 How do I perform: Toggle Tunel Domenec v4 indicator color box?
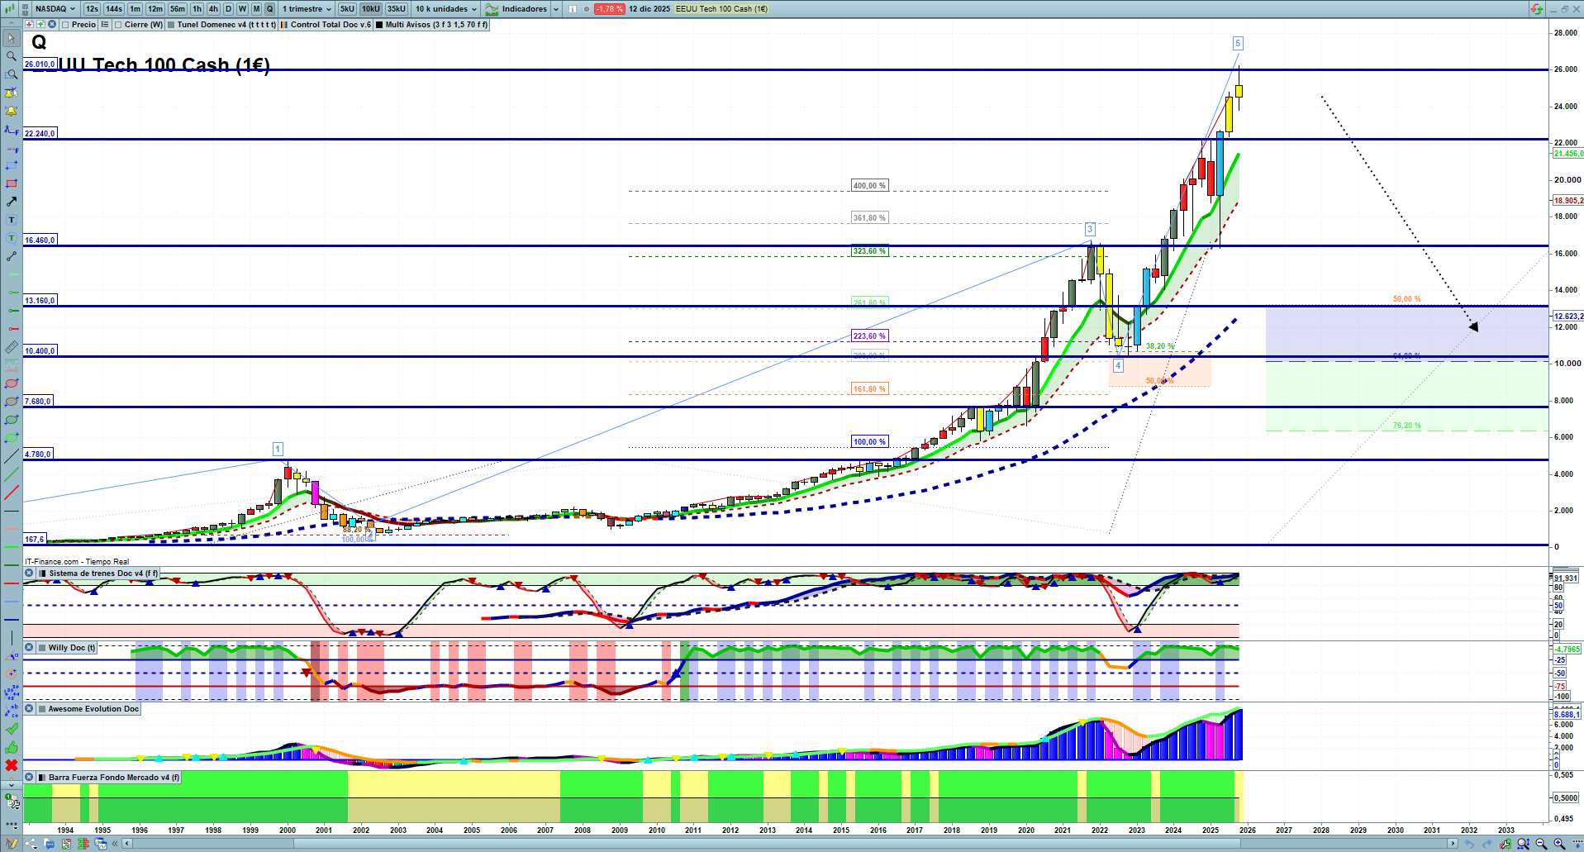tap(171, 25)
